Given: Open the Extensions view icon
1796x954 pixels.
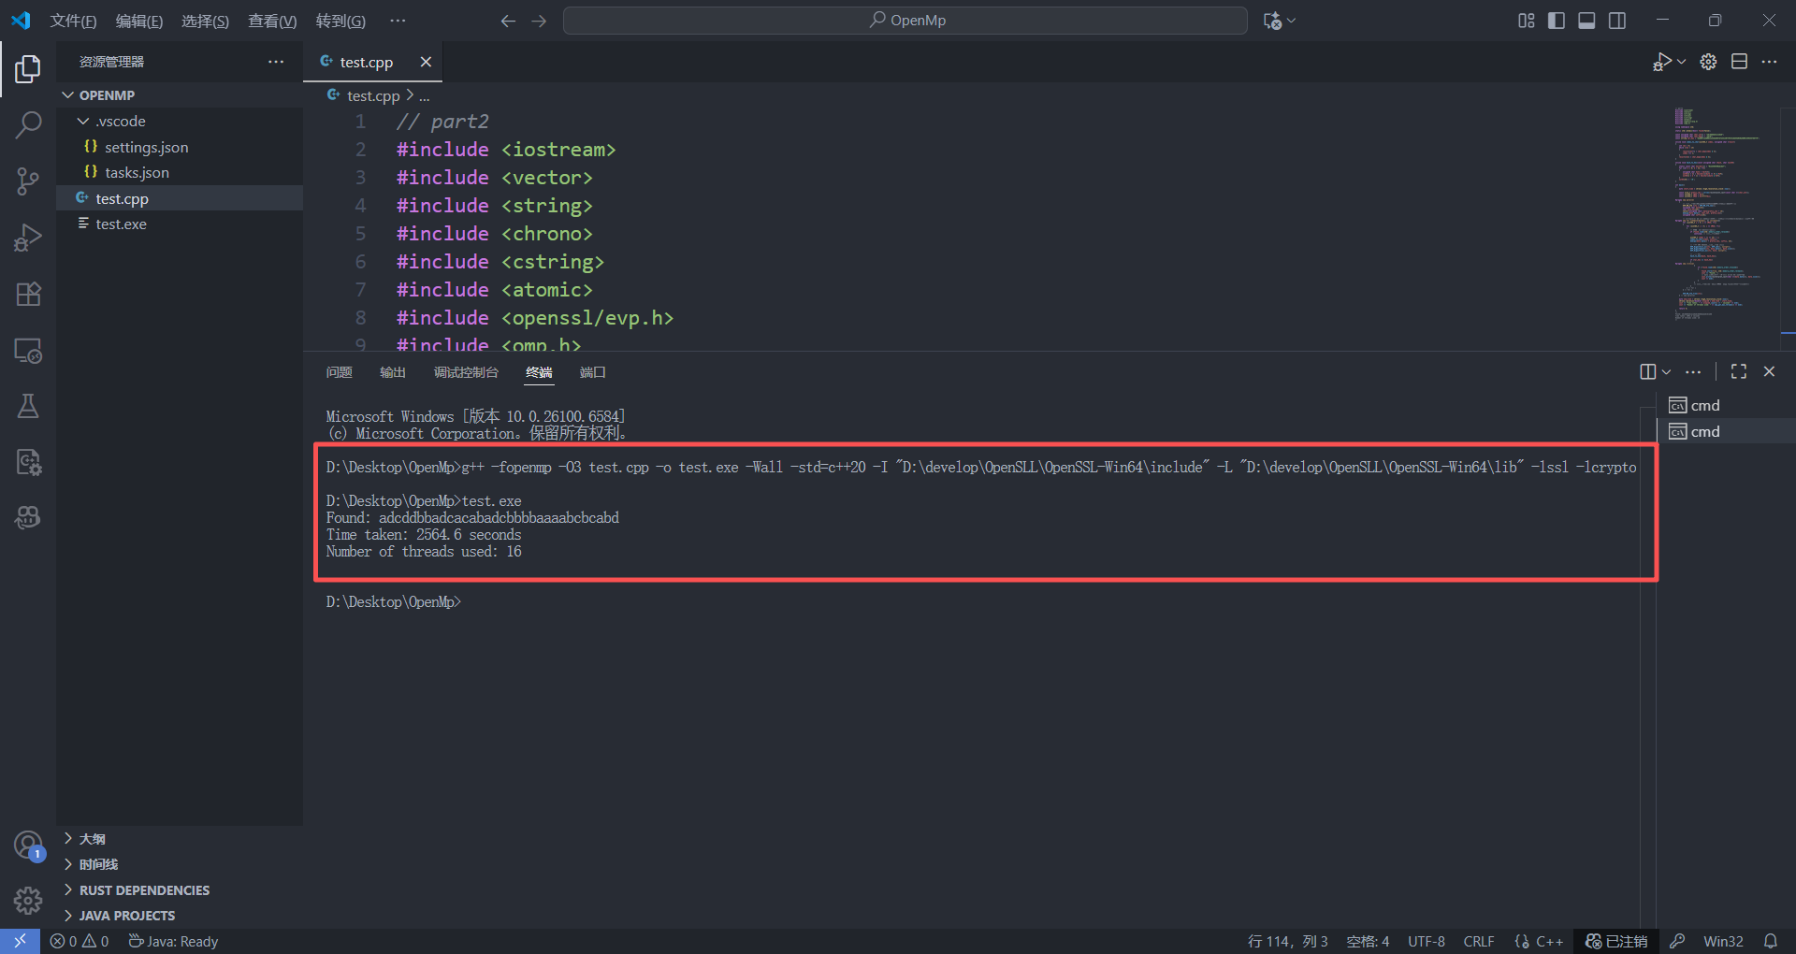Looking at the screenshot, I should pos(28,294).
